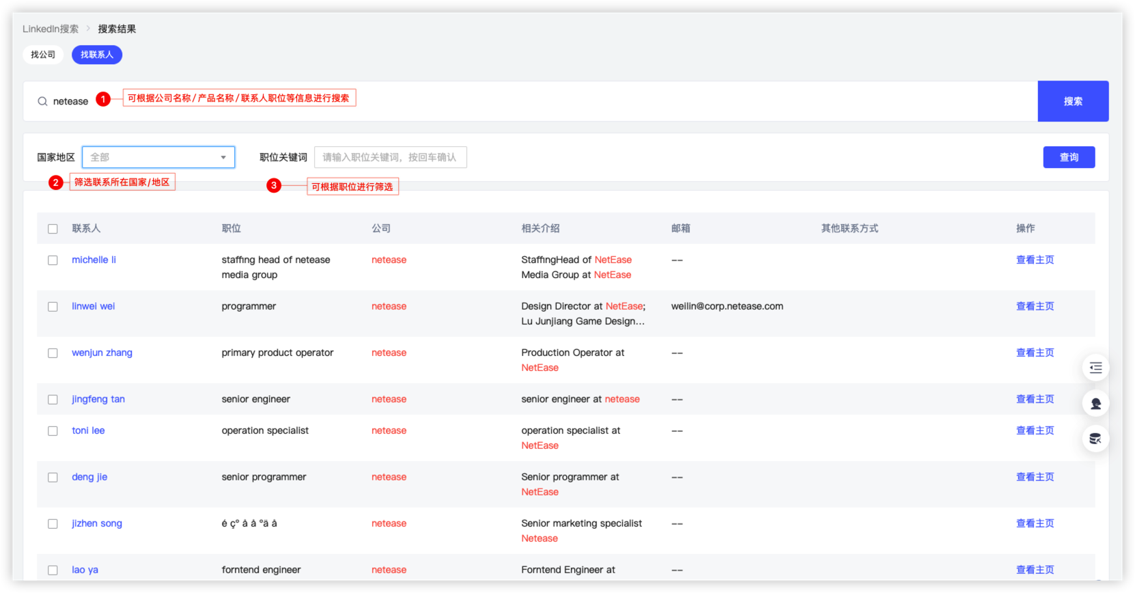Open linwei wei contact link
Screen dimensions: 1135x593
(x=94, y=306)
